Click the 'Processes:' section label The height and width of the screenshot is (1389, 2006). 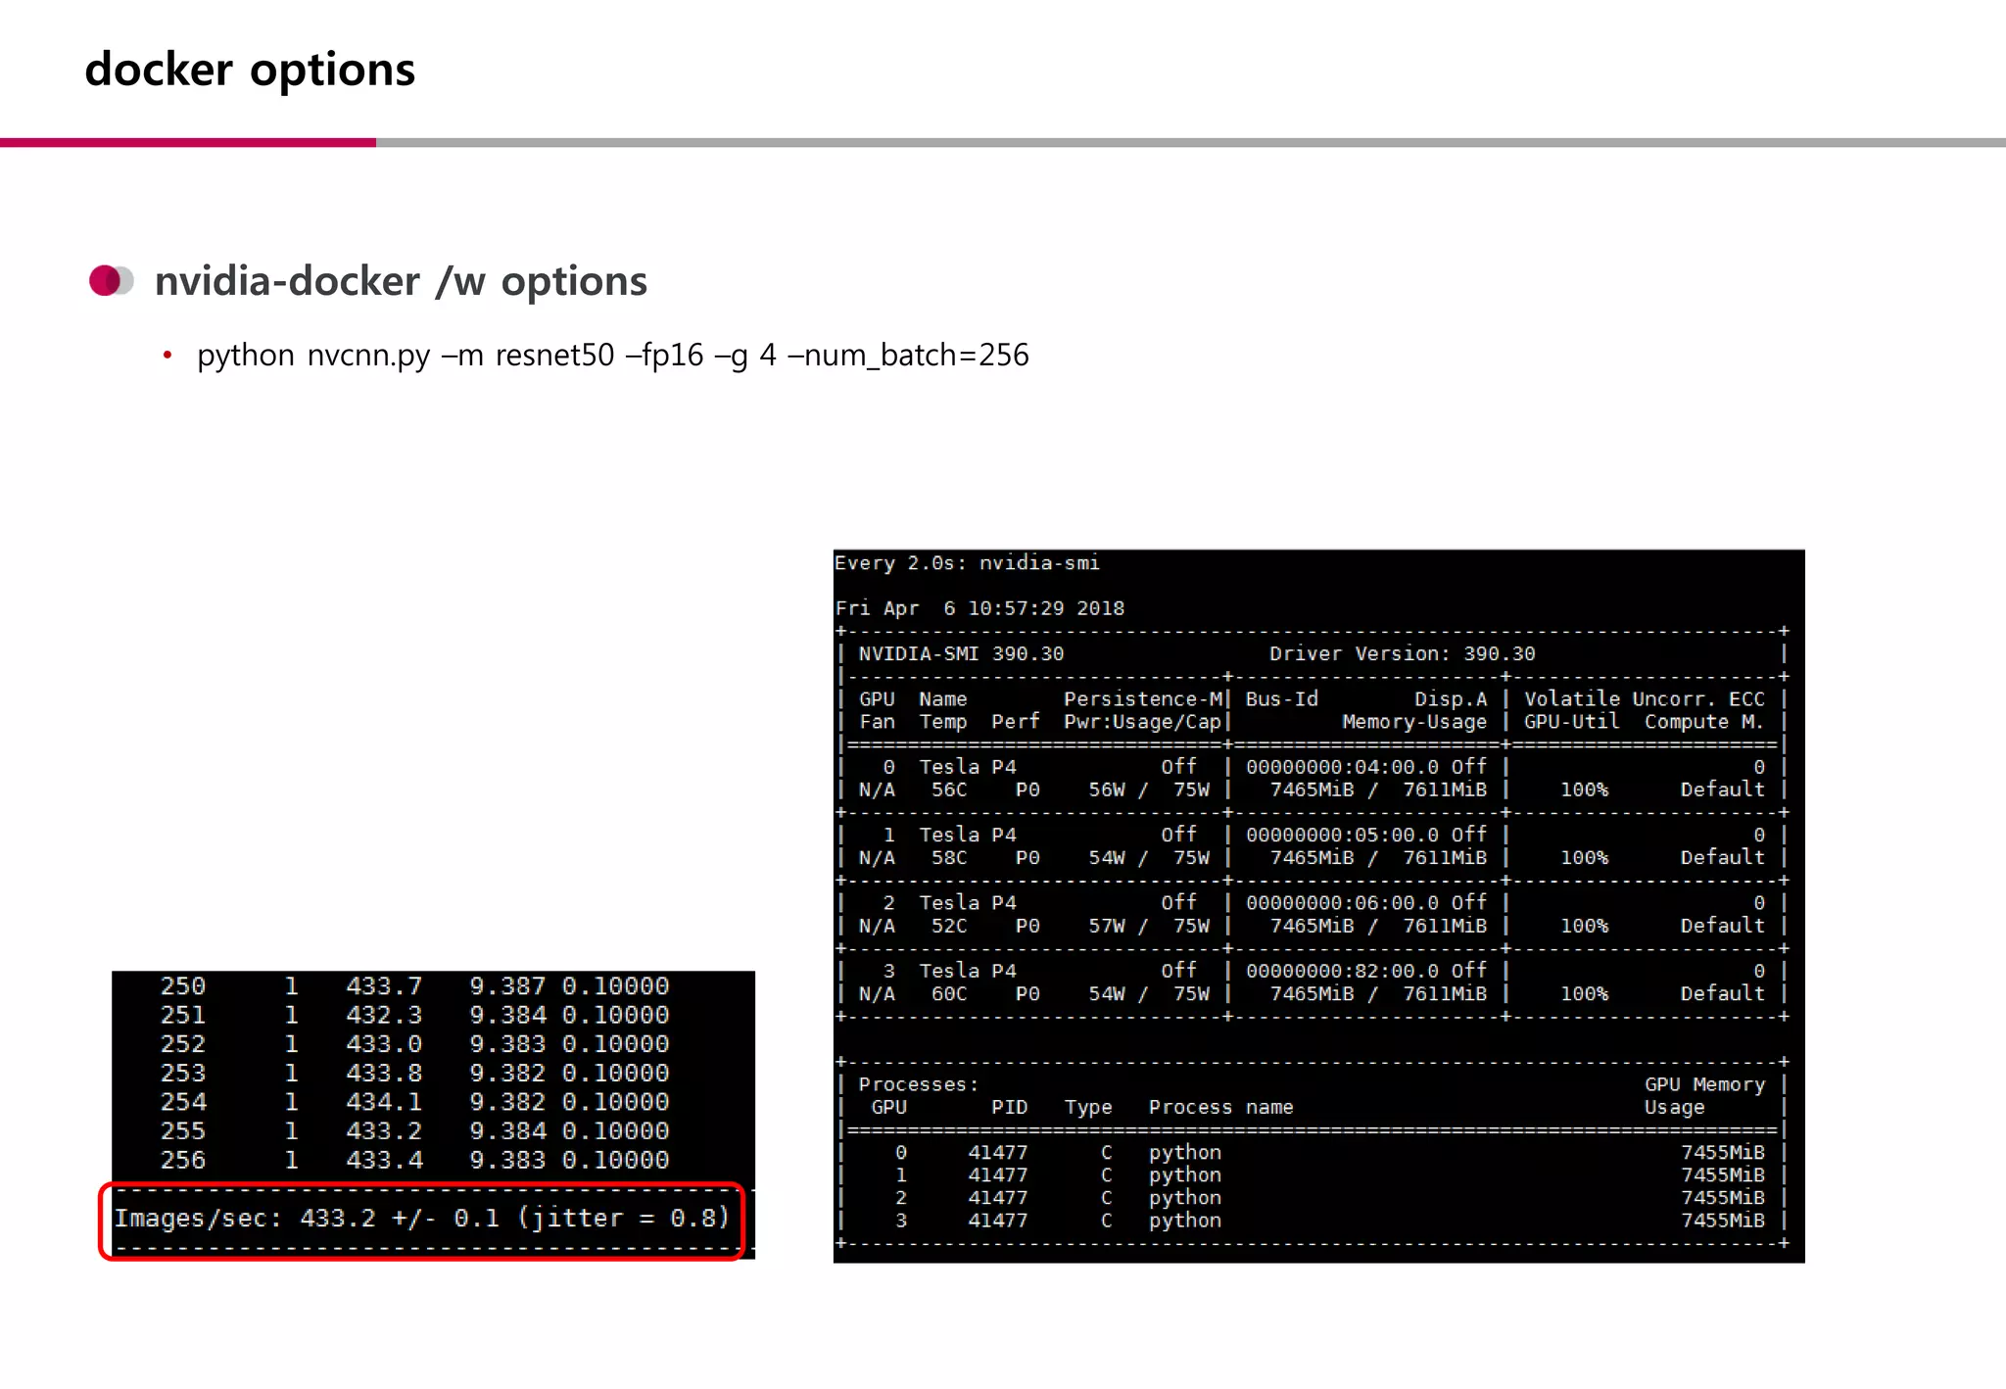pyautogui.click(x=919, y=1084)
